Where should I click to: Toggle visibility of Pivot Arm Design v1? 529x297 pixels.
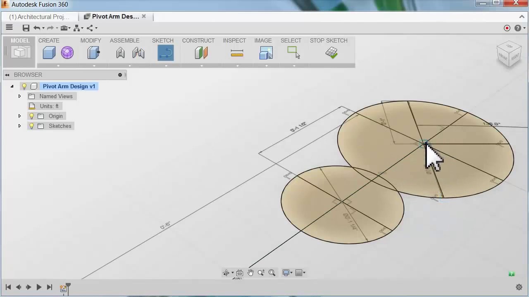(x=24, y=86)
